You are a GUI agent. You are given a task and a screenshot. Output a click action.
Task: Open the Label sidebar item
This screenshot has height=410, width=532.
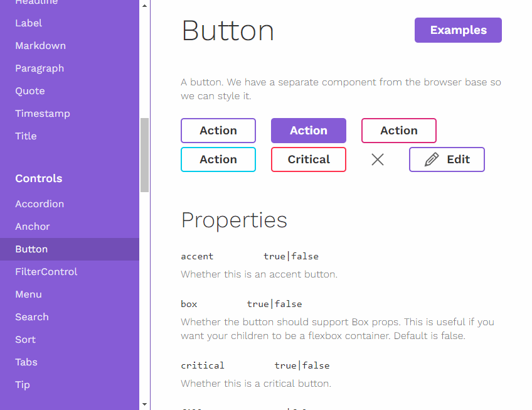click(70, 23)
